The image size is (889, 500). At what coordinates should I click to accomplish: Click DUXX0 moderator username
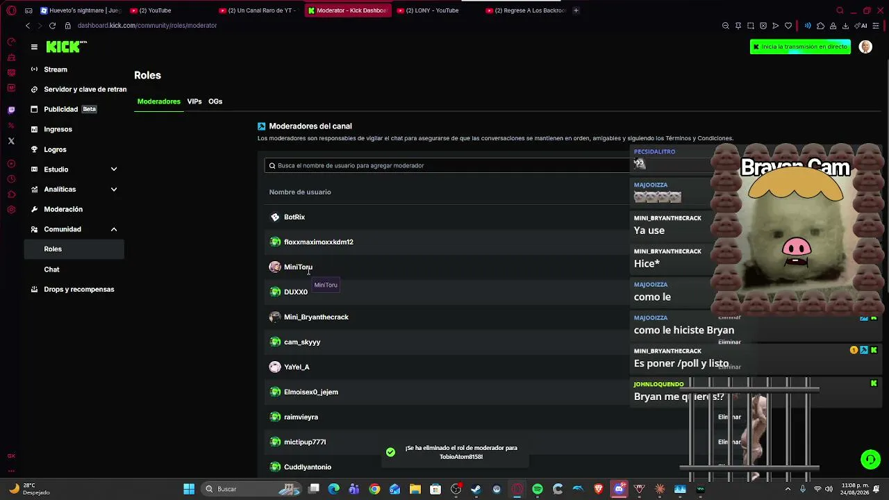[x=296, y=292]
